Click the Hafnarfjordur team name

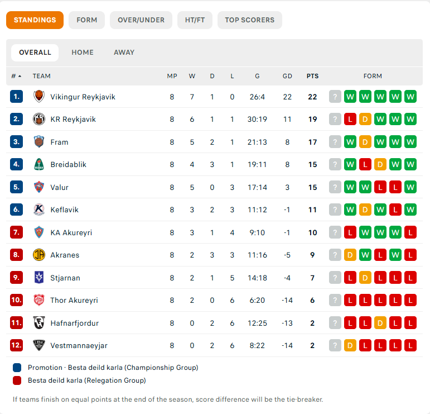tap(74, 323)
